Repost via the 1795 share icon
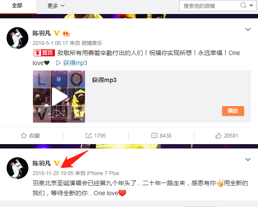The width and height of the screenshot is (258, 207). pyautogui.click(x=96, y=136)
